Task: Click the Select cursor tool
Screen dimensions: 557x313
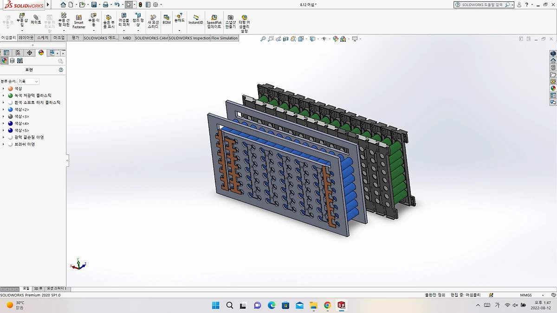Action: pyautogui.click(x=129, y=5)
